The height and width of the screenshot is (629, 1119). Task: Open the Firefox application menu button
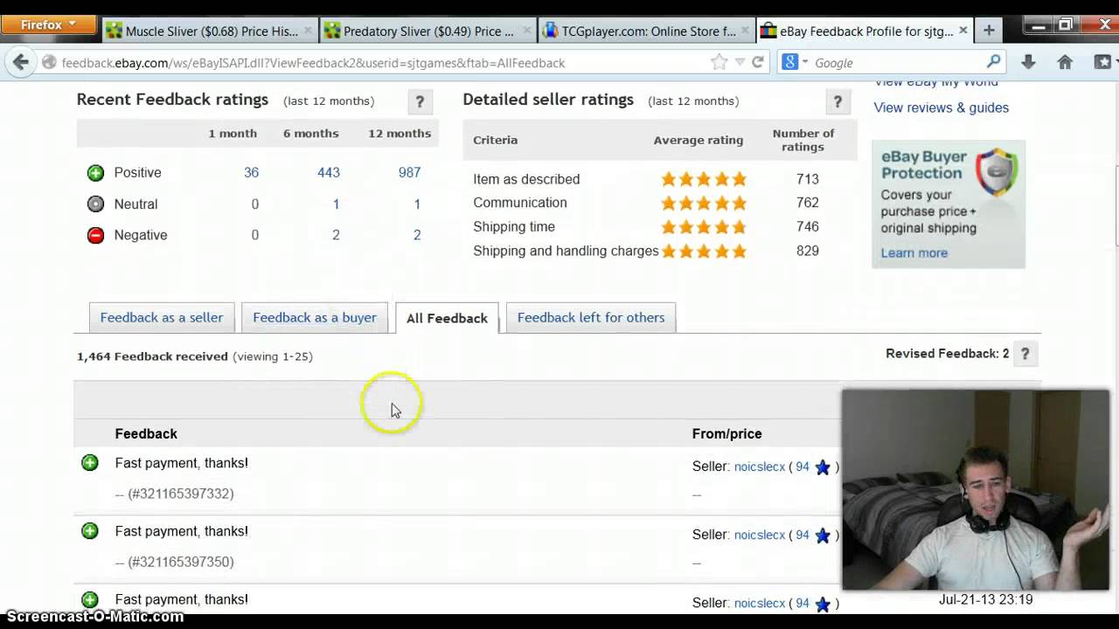[x=47, y=25]
